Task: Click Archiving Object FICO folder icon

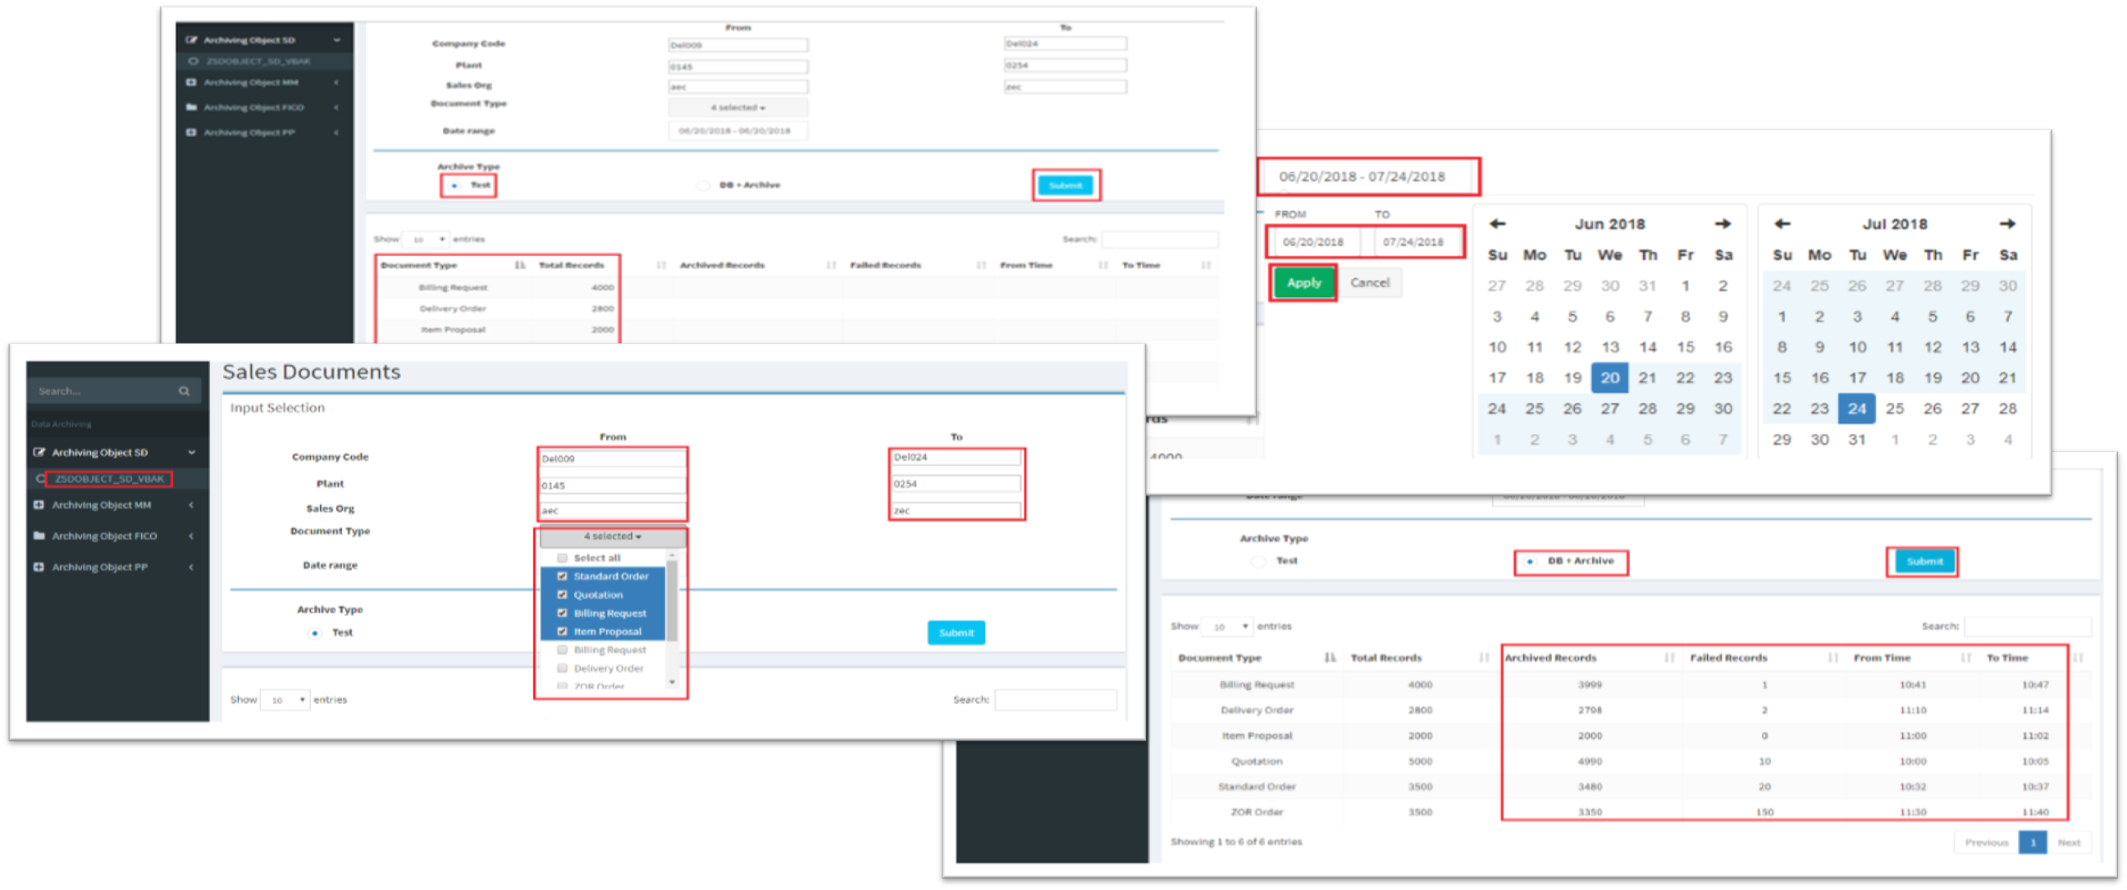Action: (x=39, y=536)
